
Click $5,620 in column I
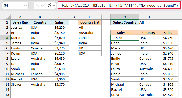point(168,48)
